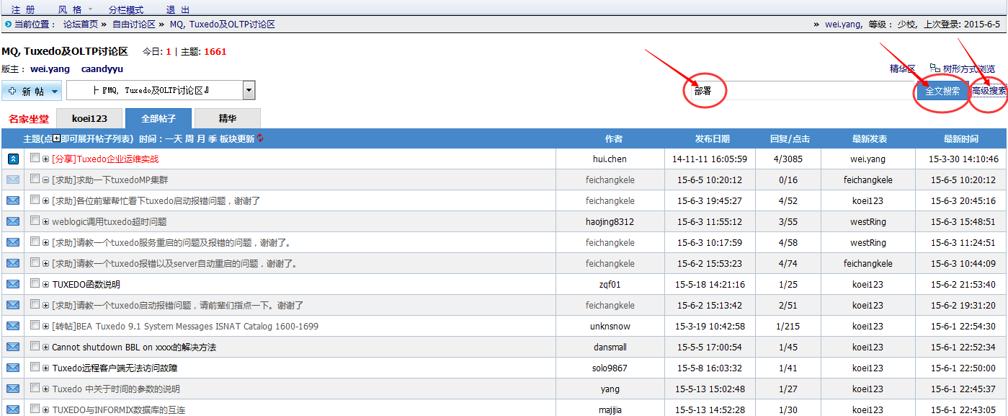This screenshot has height=416, width=1008.
Task: Collapse the 求助一下tuxedoMP集群 thread with minus icon
Action: click(45, 180)
